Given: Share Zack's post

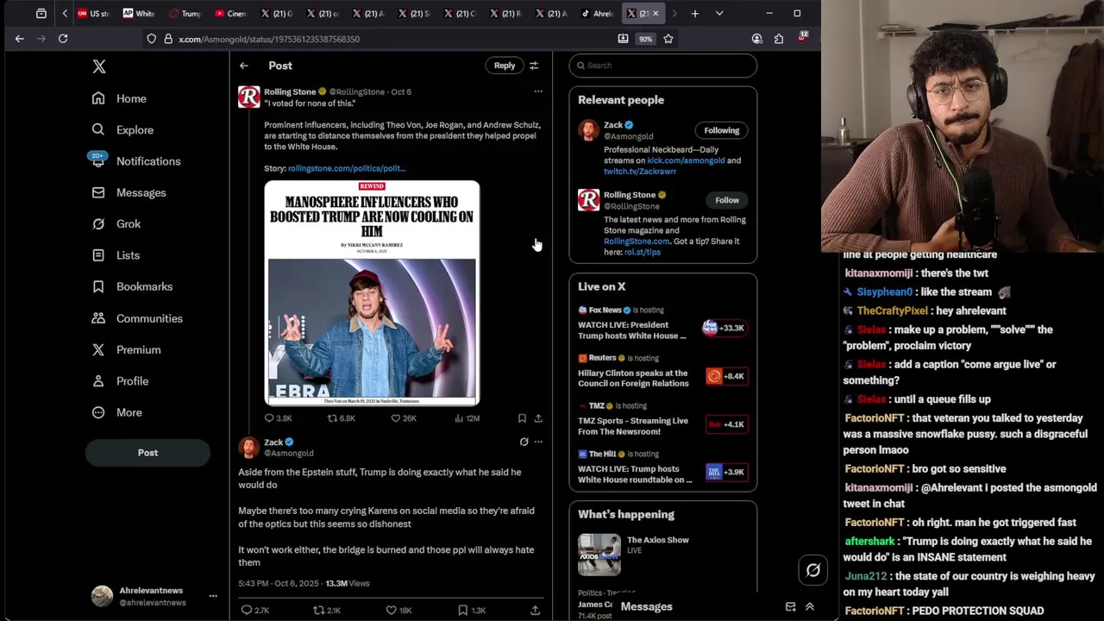Looking at the screenshot, I should click(535, 610).
